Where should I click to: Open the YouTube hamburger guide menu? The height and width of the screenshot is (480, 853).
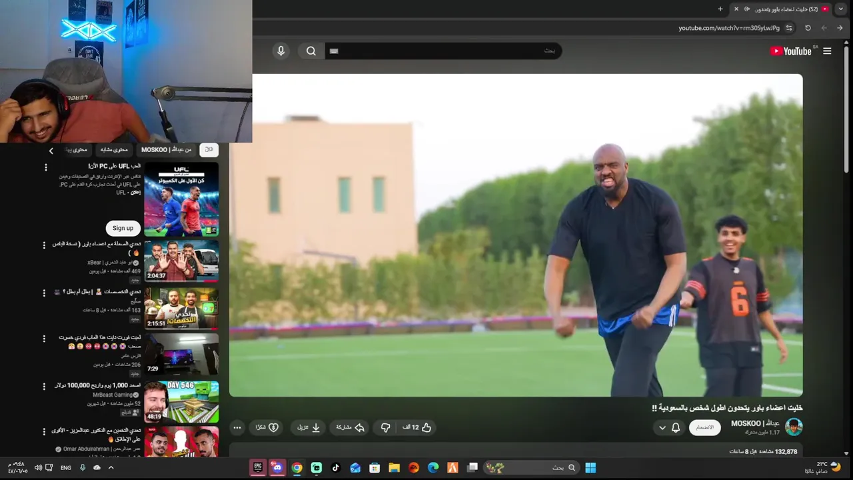827,51
